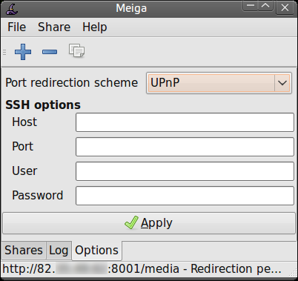Click the blue minus remove share icon
The width and height of the screenshot is (298, 281).
tap(50, 52)
